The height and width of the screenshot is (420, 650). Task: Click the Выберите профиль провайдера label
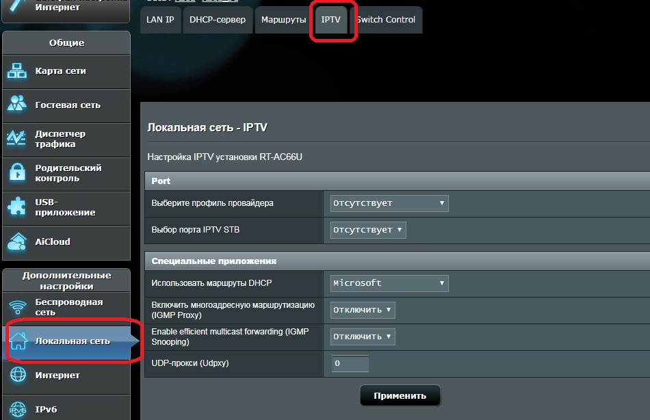(212, 203)
